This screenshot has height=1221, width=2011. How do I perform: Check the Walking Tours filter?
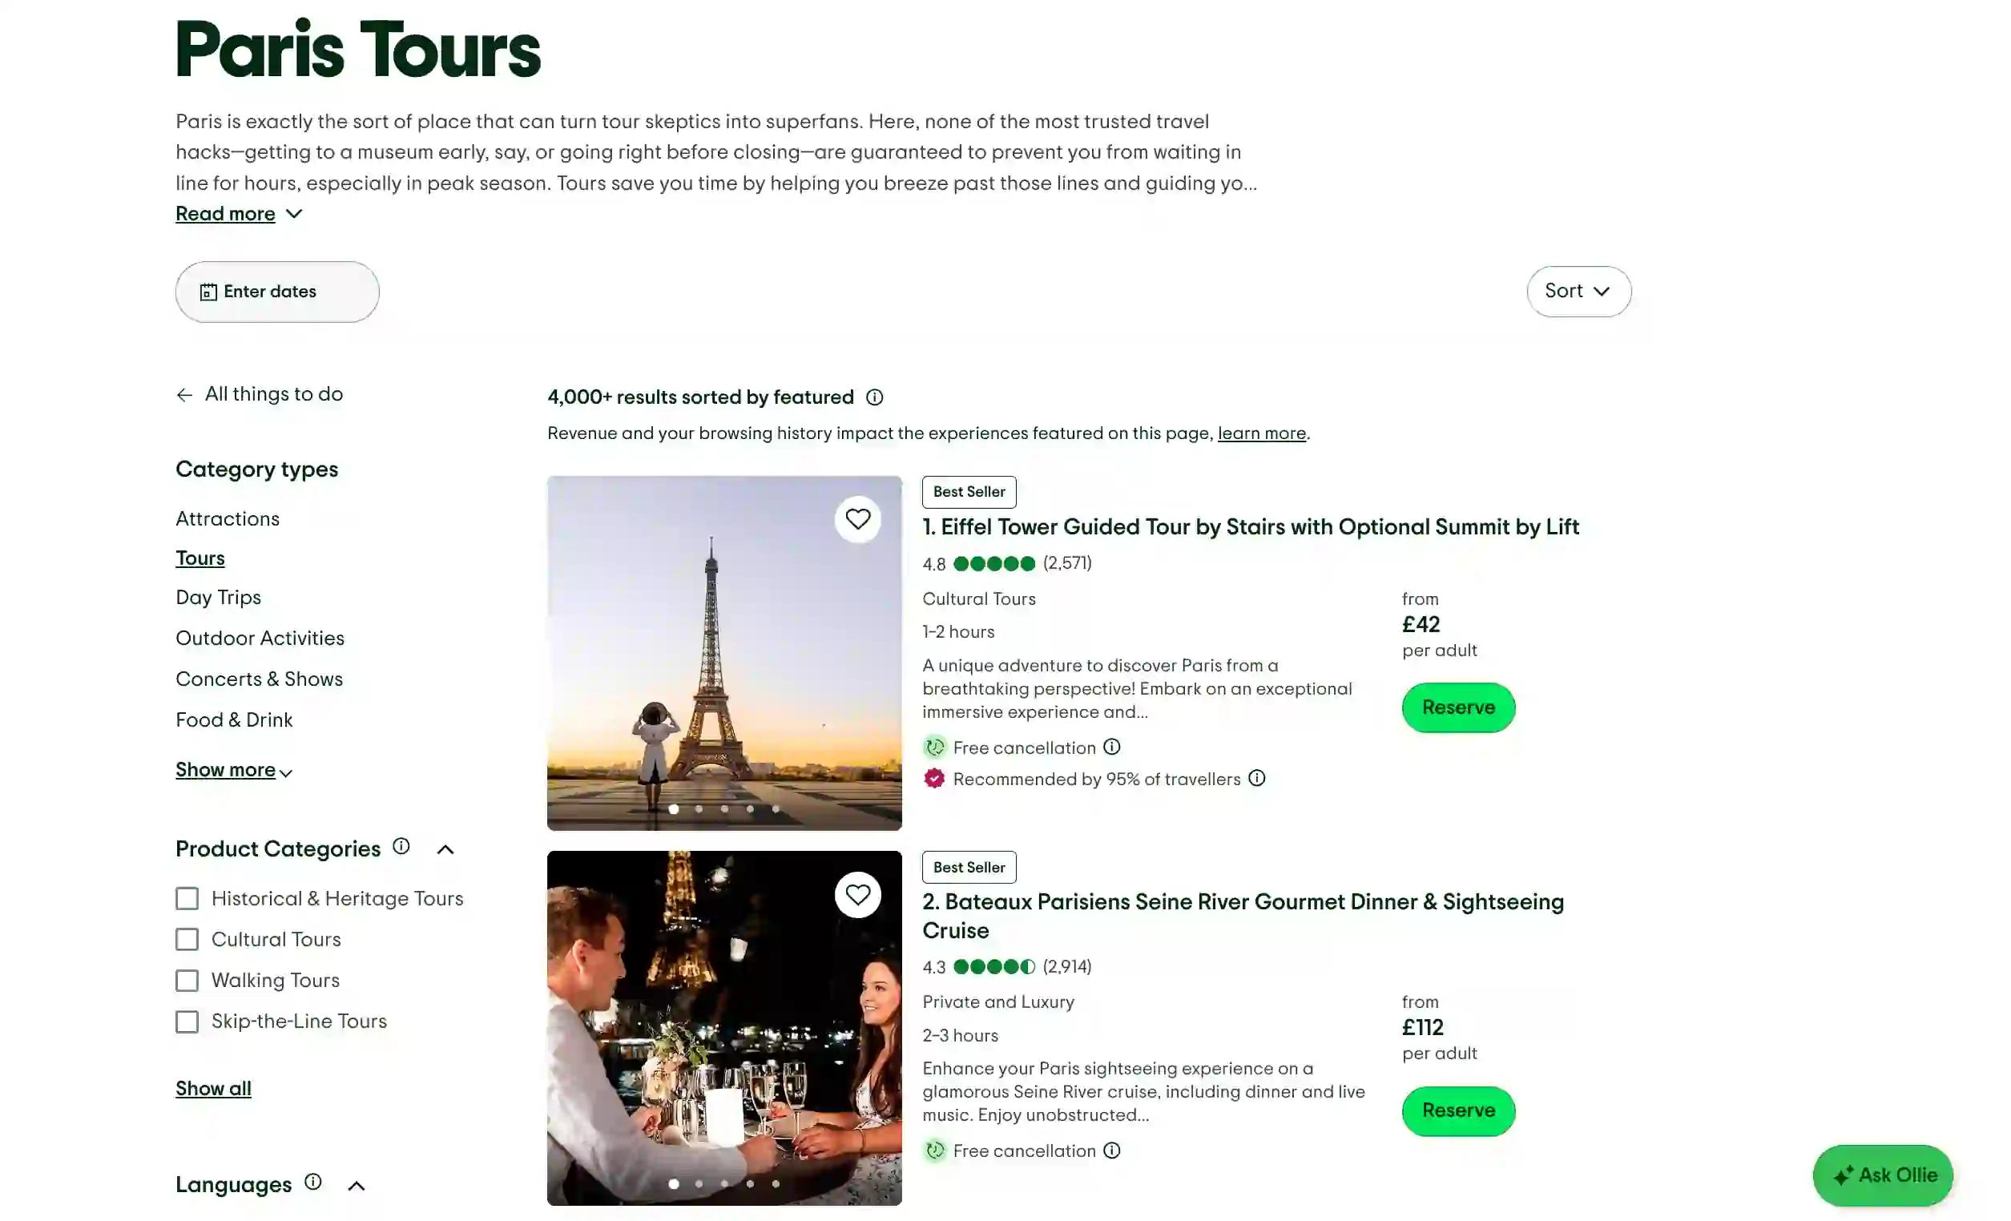[x=187, y=980]
